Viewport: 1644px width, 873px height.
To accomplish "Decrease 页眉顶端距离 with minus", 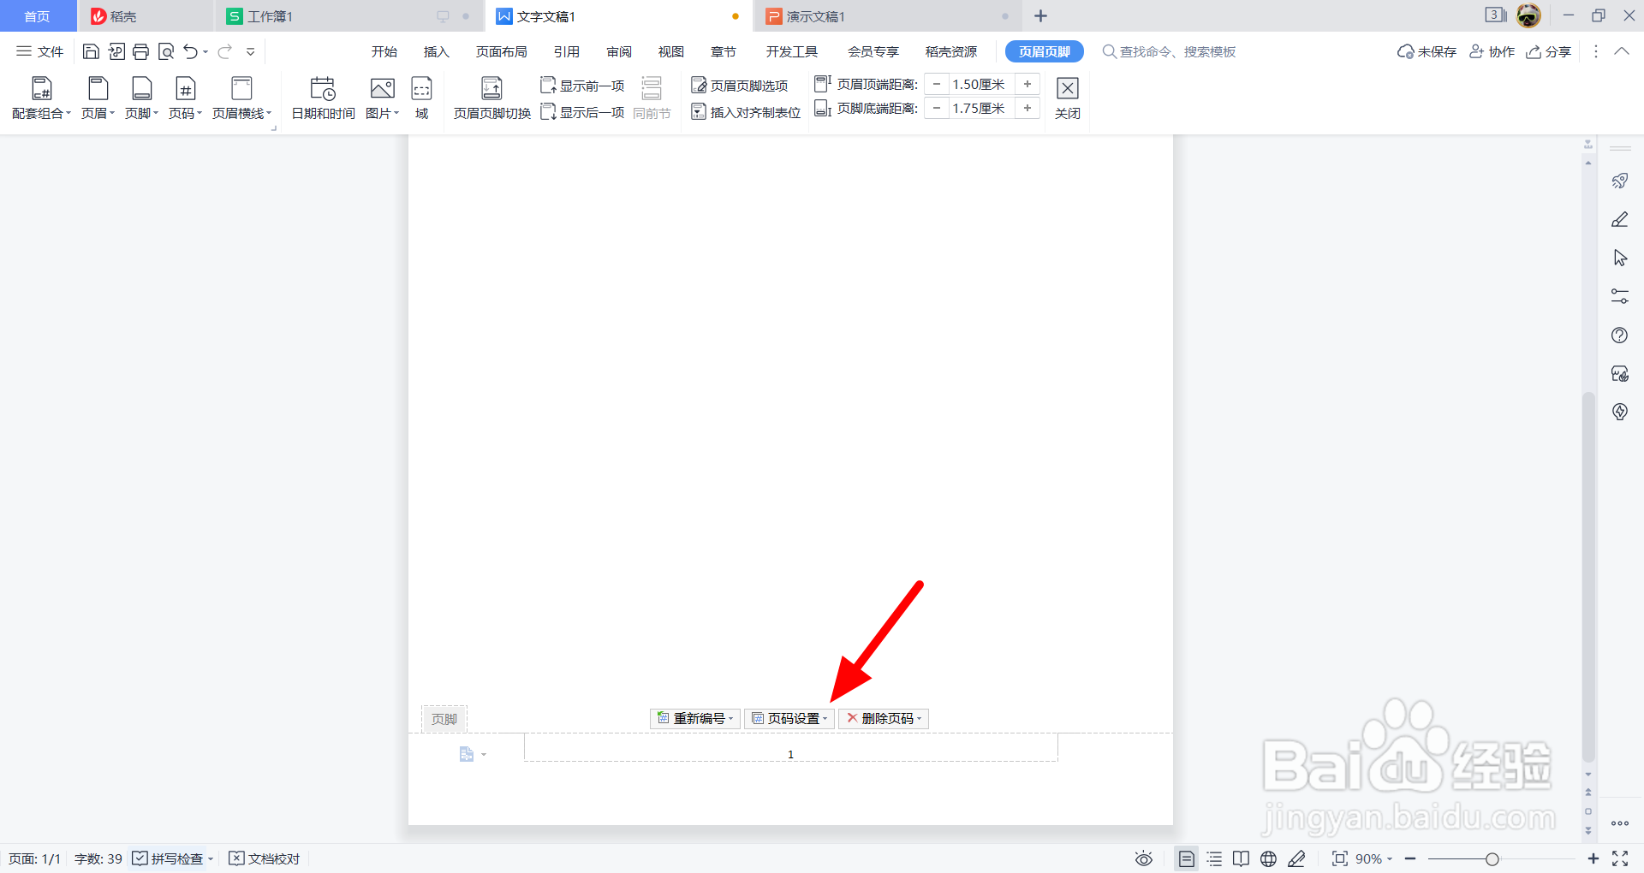I will (x=937, y=84).
